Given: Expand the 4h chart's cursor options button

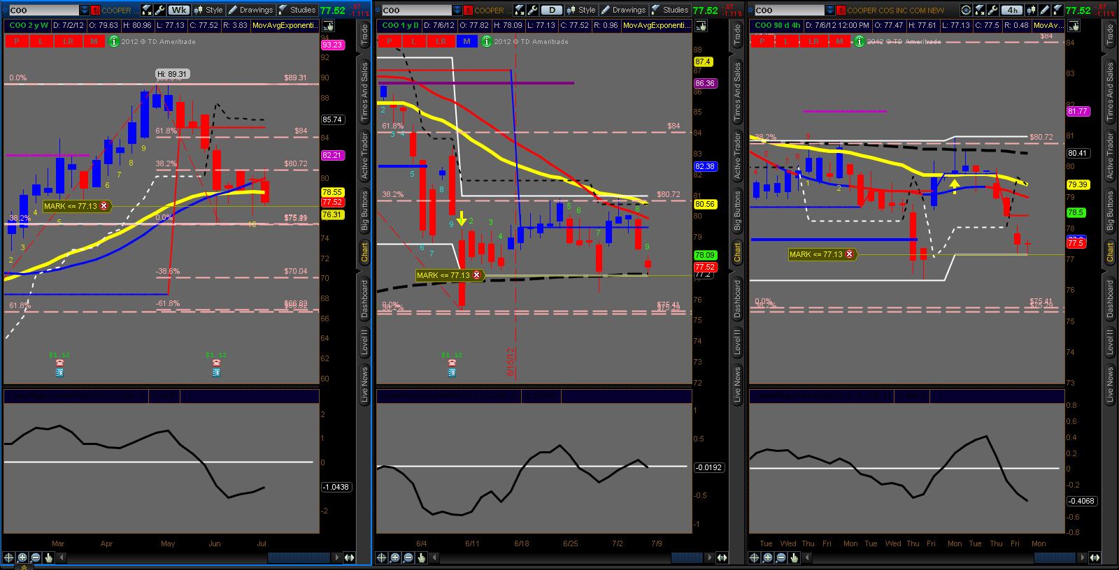Looking at the screenshot, I should [1074, 25].
